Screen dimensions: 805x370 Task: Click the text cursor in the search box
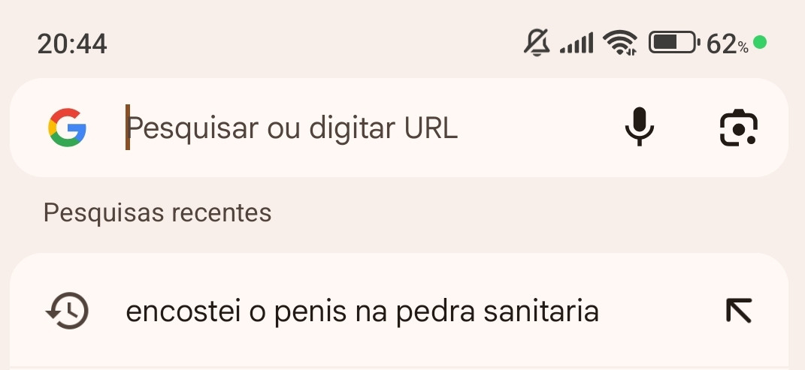(128, 128)
